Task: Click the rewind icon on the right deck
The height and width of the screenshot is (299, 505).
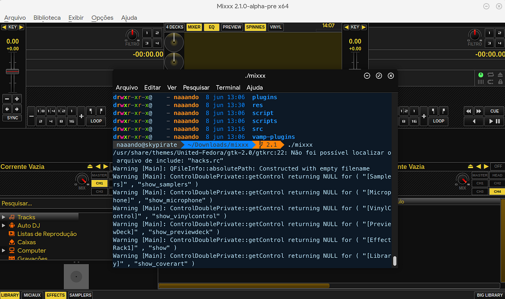Action: [x=469, y=111]
